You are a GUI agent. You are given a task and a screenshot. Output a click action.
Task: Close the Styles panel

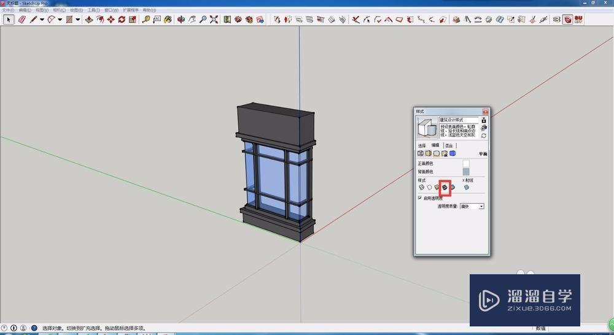point(485,112)
